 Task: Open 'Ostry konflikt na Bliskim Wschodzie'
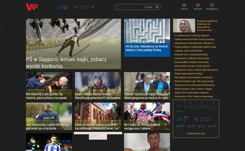click(x=191, y=62)
